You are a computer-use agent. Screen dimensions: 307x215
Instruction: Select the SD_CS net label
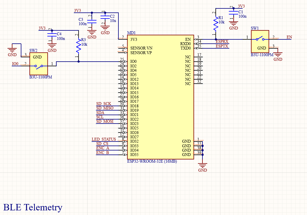[x=102, y=144]
